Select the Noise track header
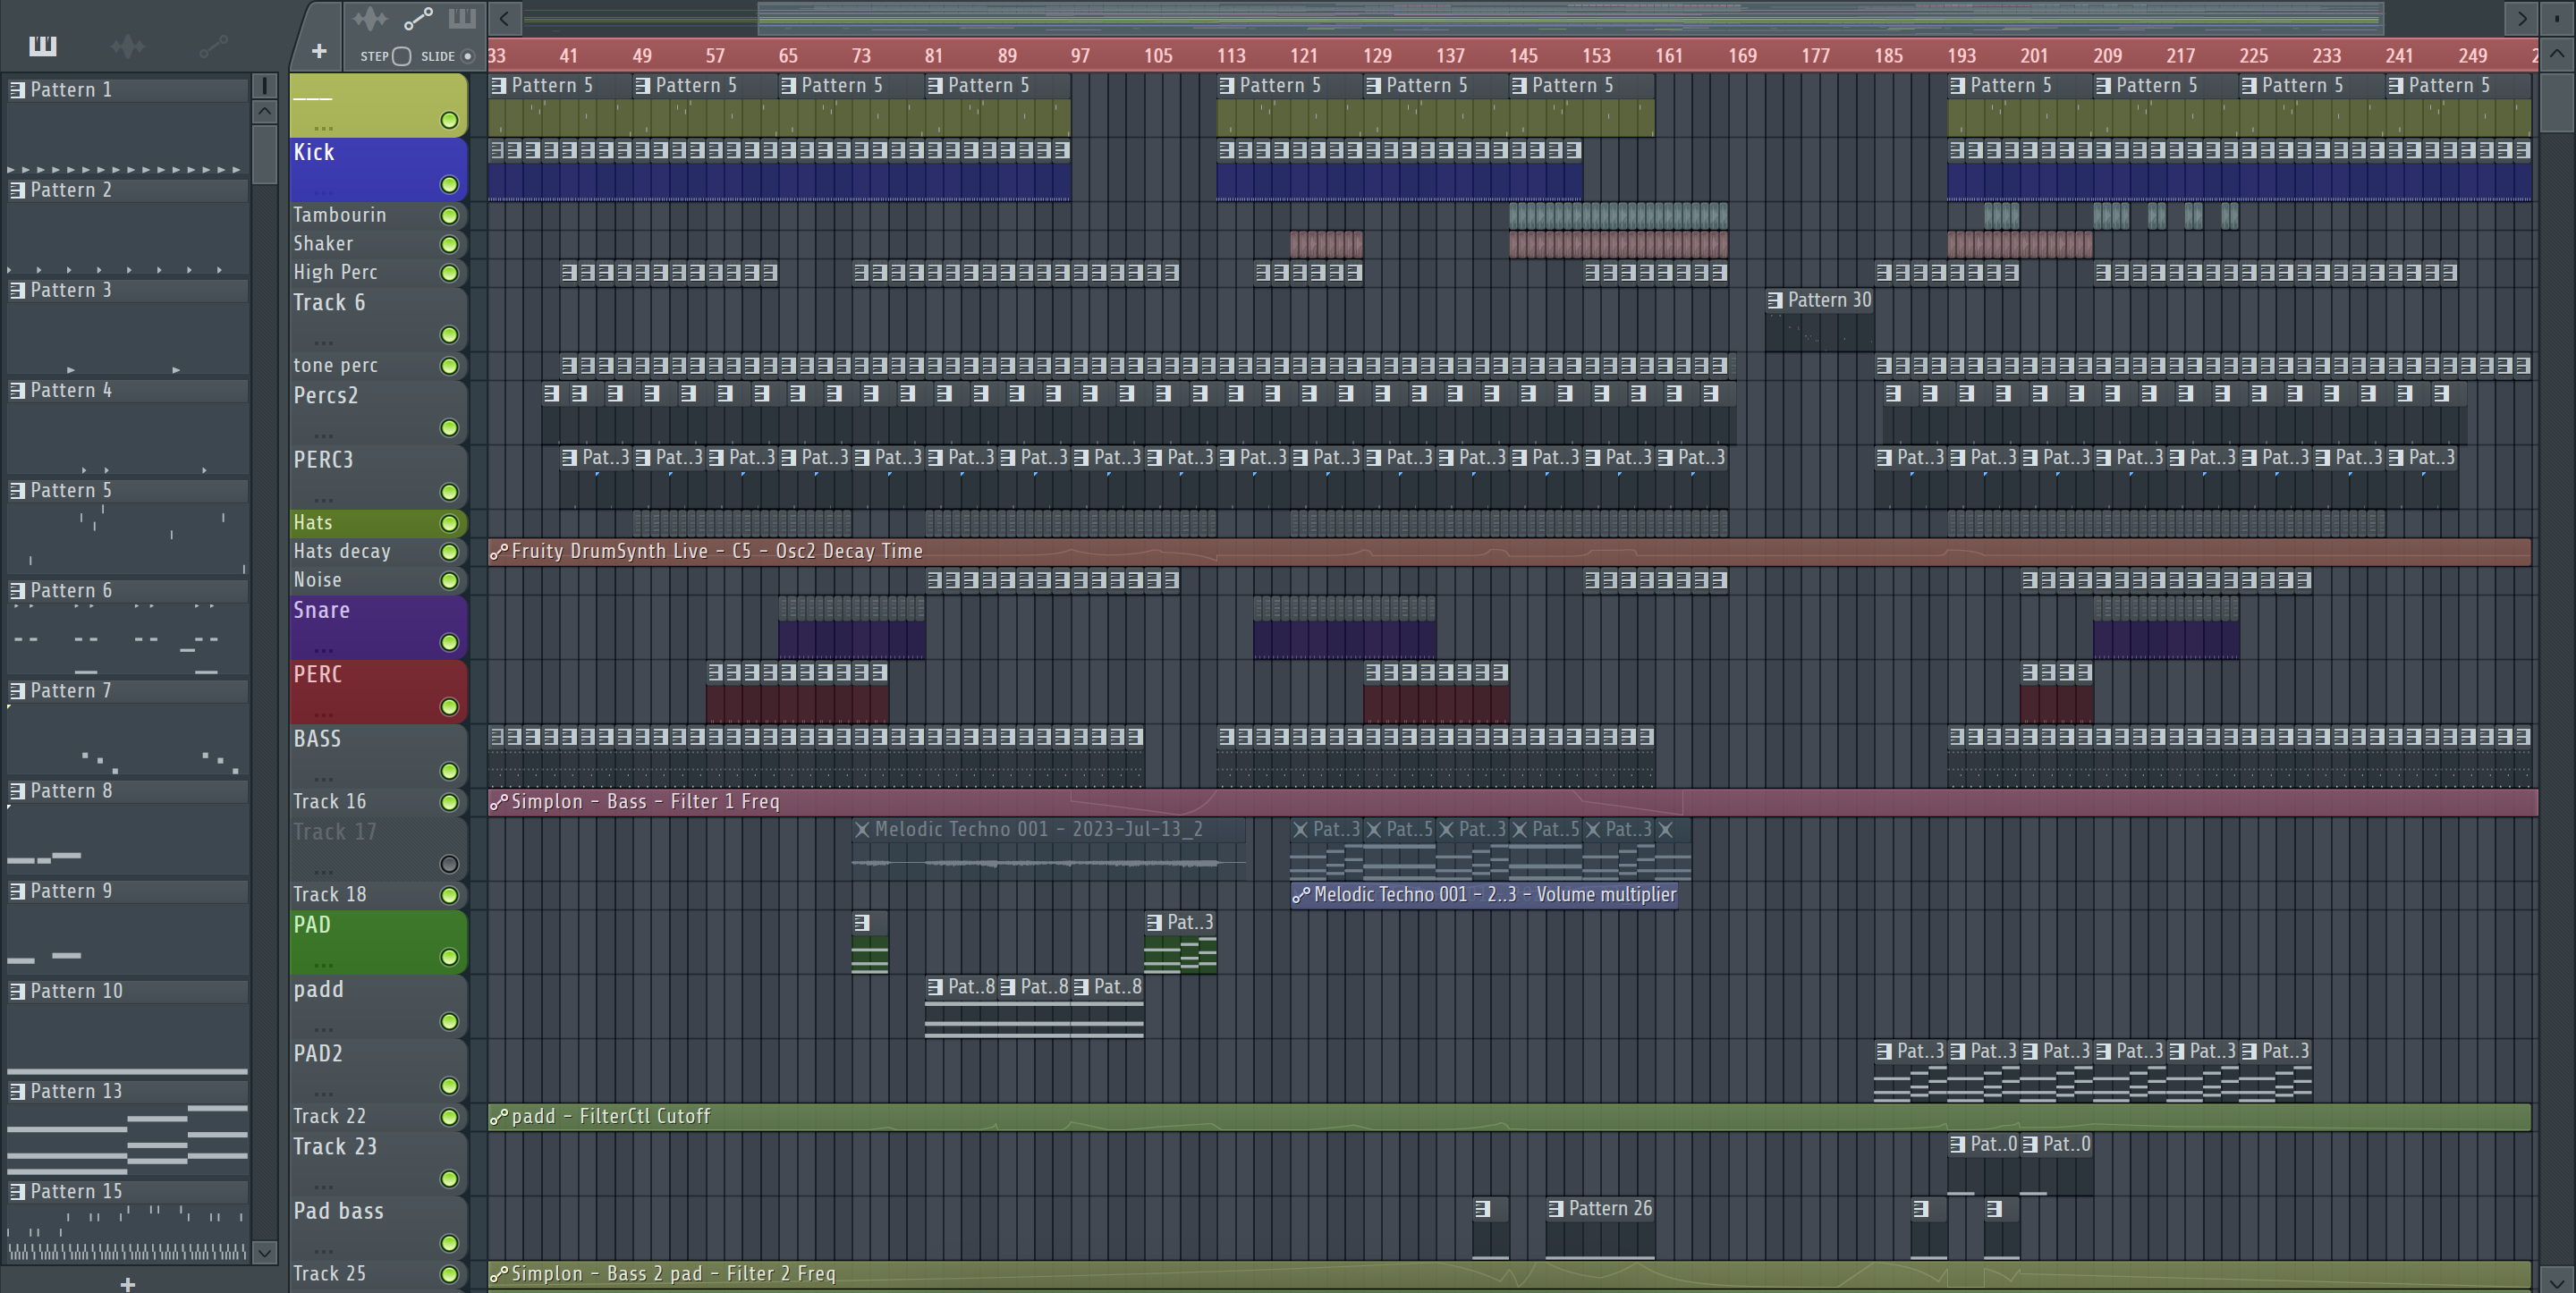The image size is (2576, 1293). (378, 580)
